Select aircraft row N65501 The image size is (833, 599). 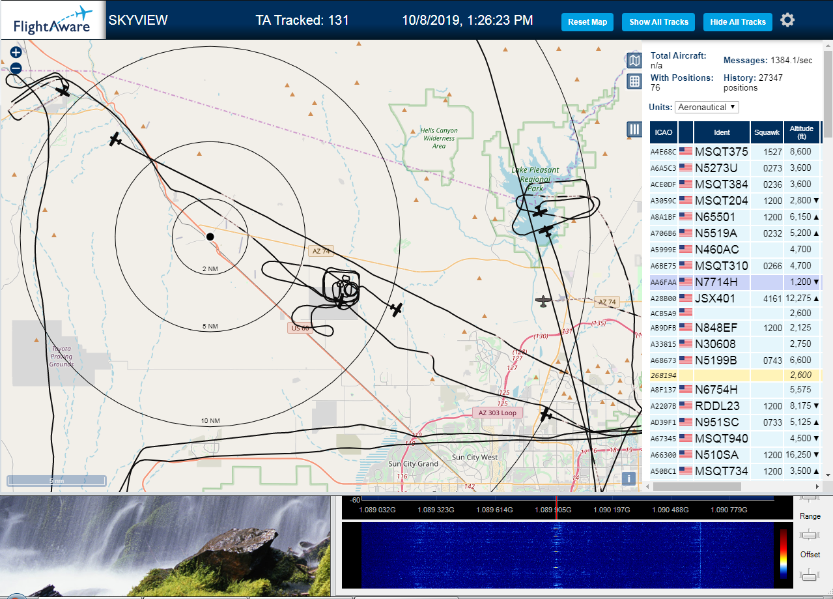tap(735, 216)
